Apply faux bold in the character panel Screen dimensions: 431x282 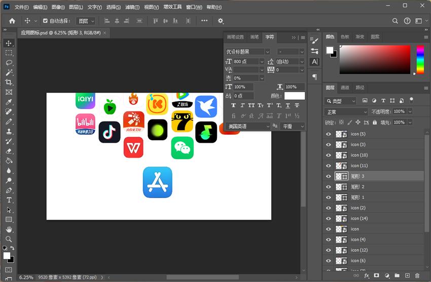[x=233, y=105]
